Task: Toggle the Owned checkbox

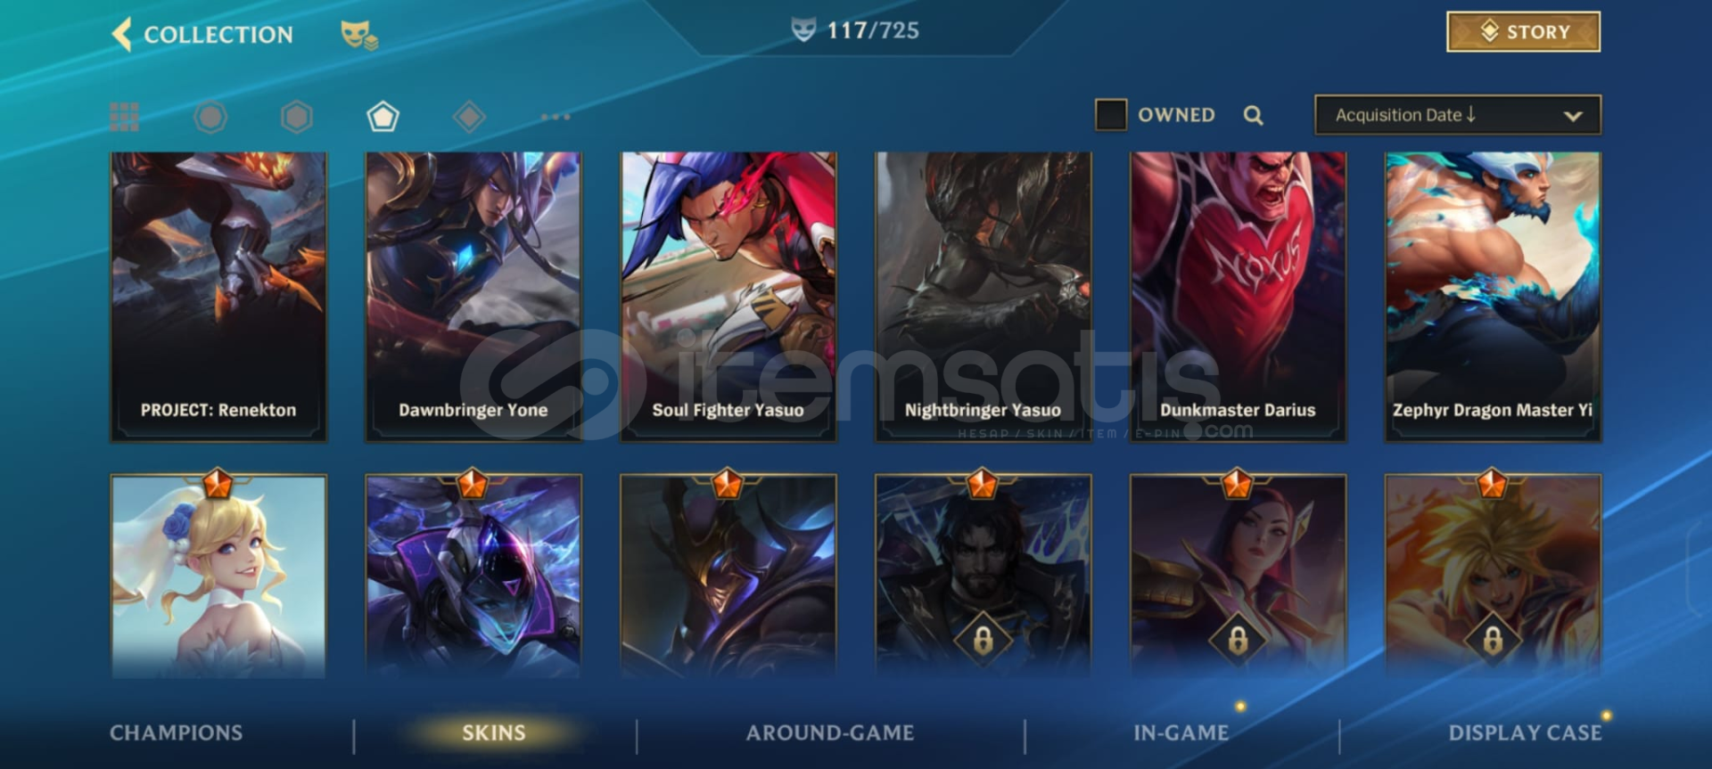Action: [x=1111, y=115]
